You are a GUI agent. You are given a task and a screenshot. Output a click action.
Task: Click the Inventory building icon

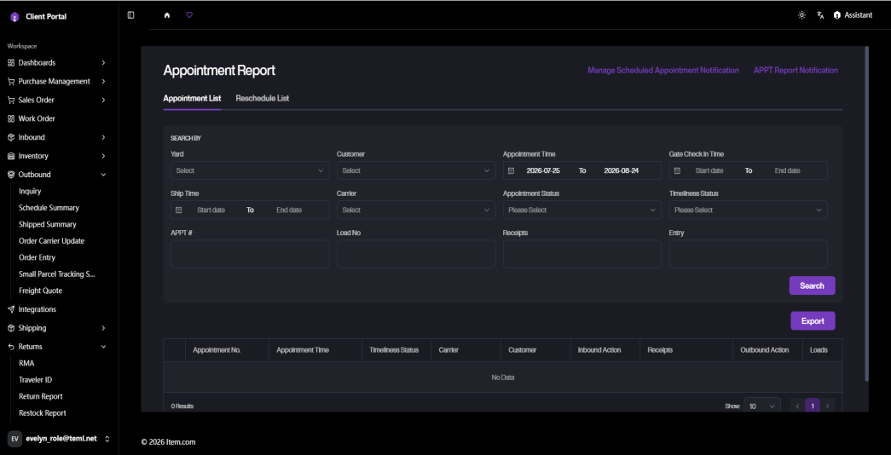[x=11, y=156]
